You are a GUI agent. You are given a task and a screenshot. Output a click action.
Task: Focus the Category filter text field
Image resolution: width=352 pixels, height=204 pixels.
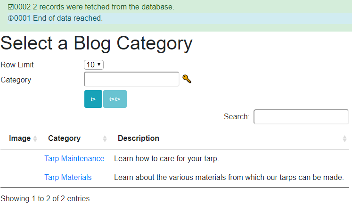pyautogui.click(x=131, y=79)
